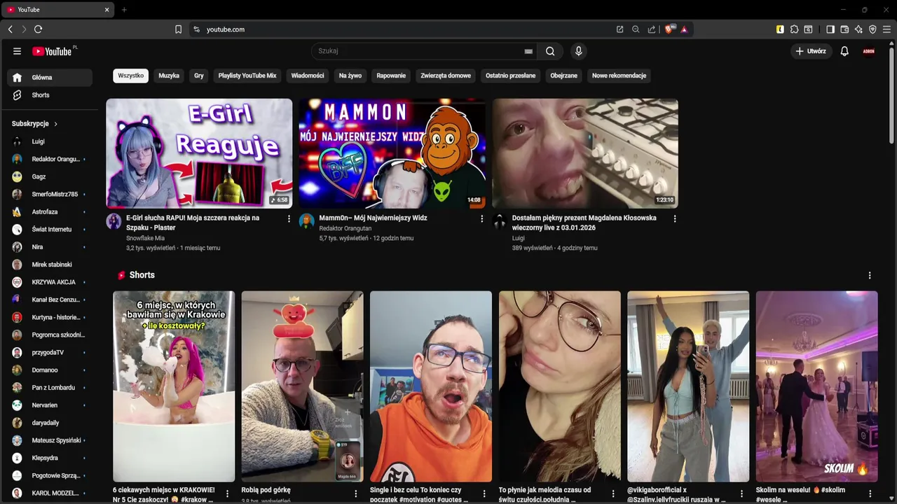Open Redaktor Orangu... subscription in sidebar

(x=49, y=159)
